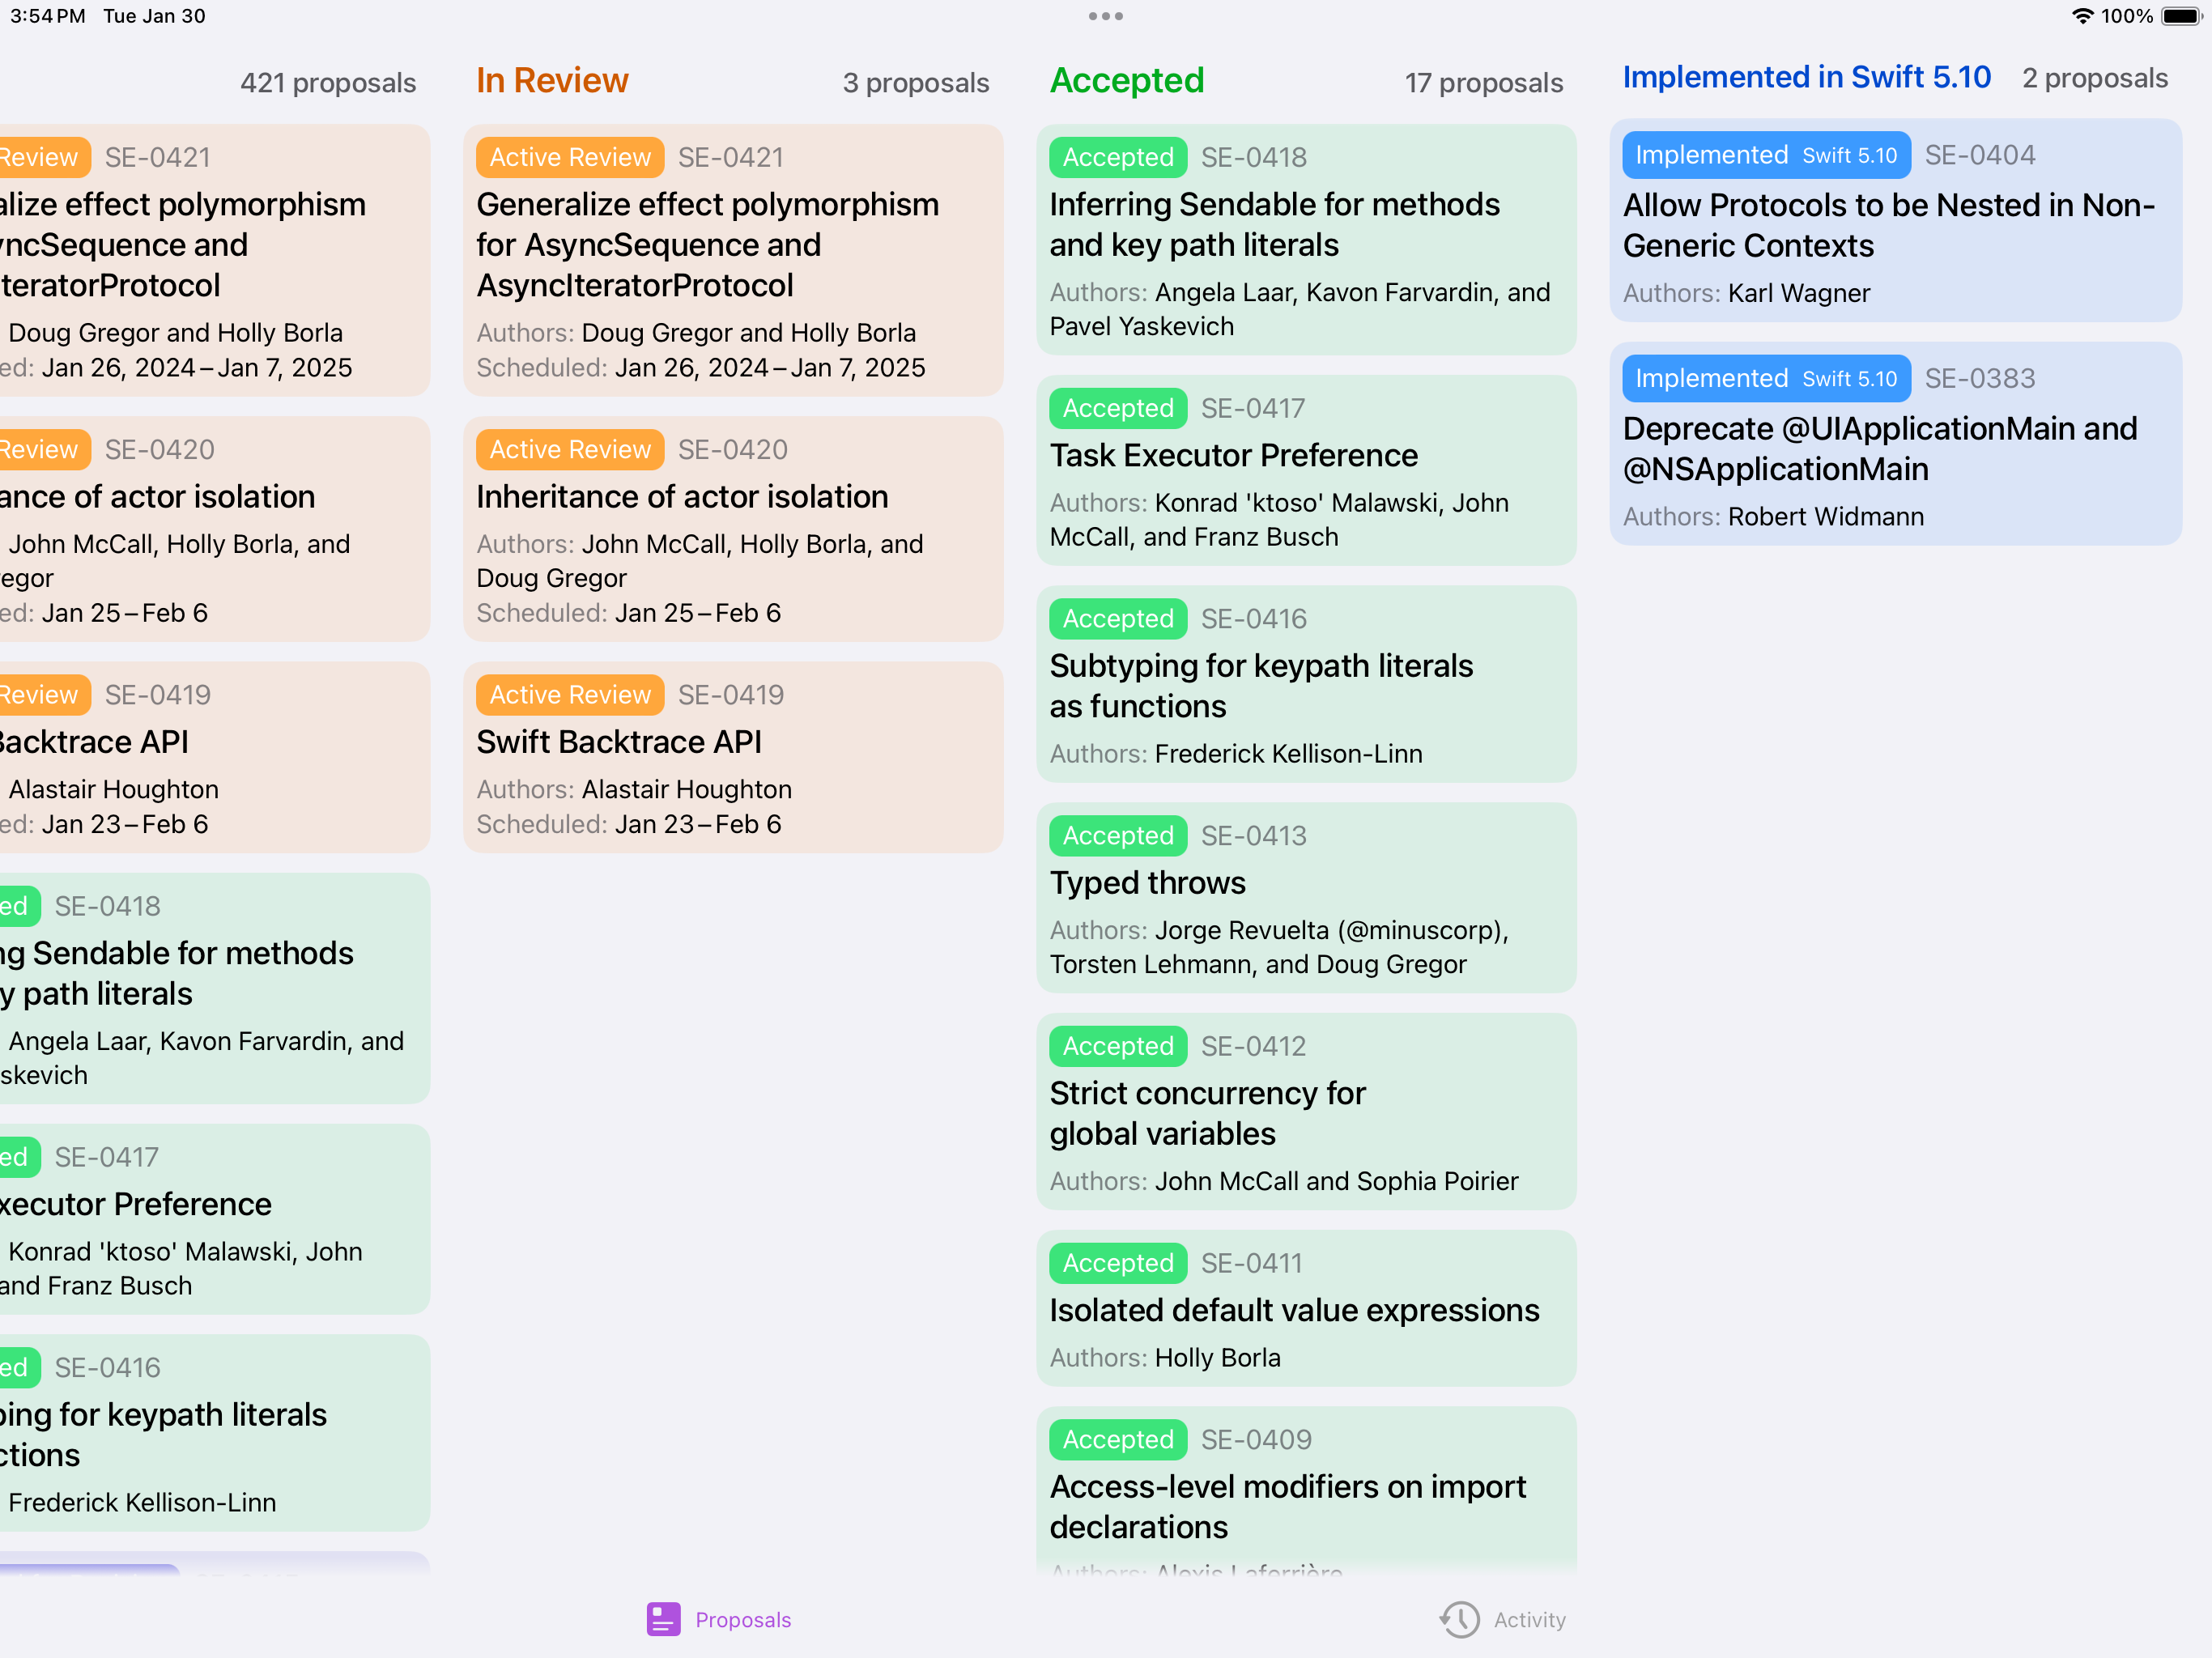This screenshot has height=1658, width=2212.
Task: Open Subtyping for keypath literals in Accepted
Action: (1306, 684)
